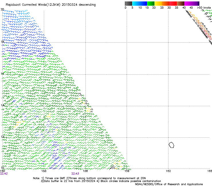Click the brown 35-40 knots legend segment
The image size is (212, 186).
[180, 3]
